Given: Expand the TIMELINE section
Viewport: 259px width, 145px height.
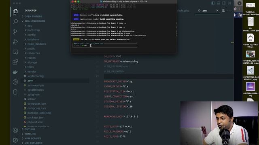Looking at the screenshot, I should (30, 134).
